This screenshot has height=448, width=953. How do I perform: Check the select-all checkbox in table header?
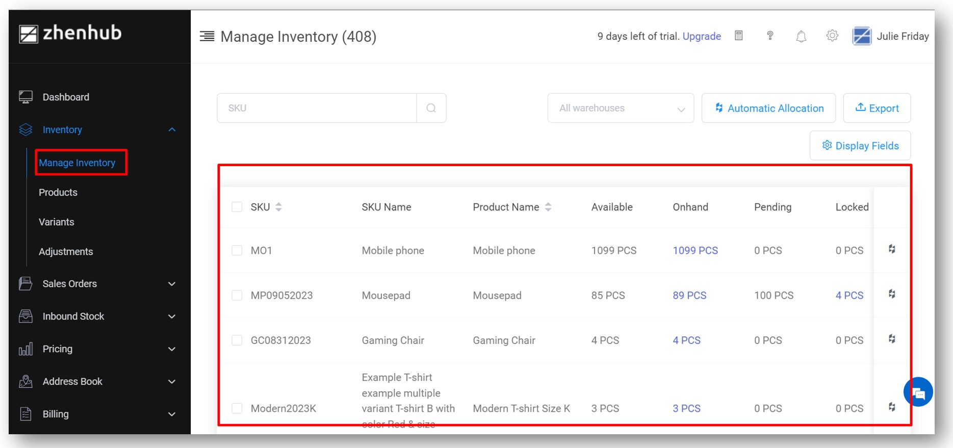tap(237, 207)
